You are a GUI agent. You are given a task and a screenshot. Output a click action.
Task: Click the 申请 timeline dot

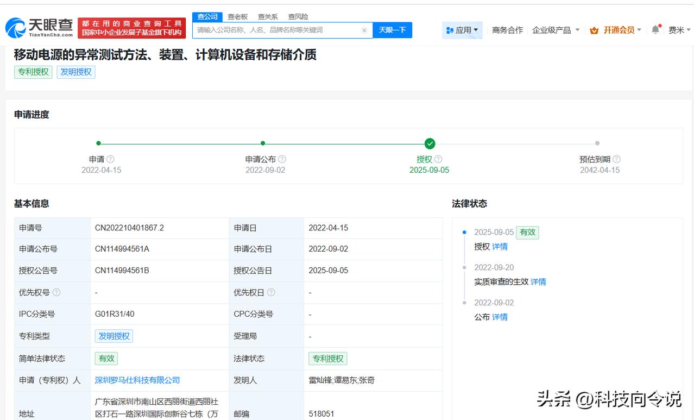(98, 143)
